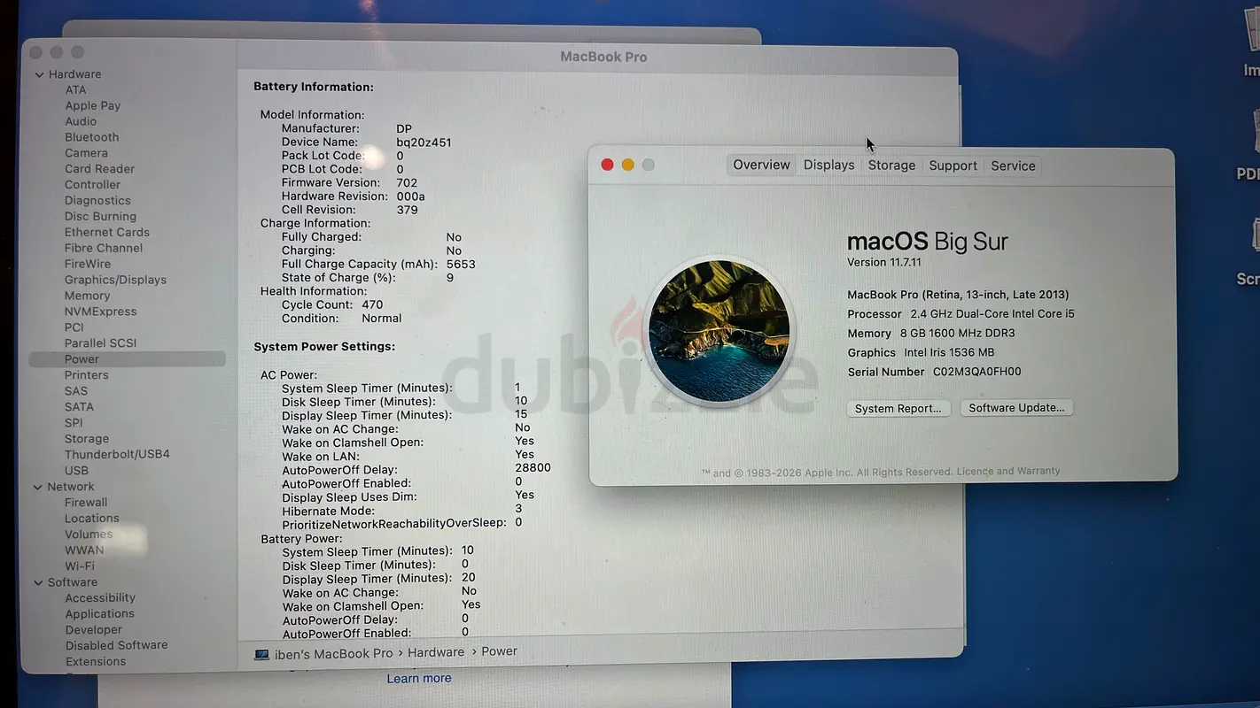Click the Version 11.7.11 text
Viewport: 1260px width, 708px height.
(x=884, y=263)
